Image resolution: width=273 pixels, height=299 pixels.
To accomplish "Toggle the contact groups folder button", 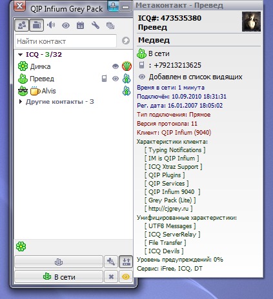I will click(x=37, y=25).
